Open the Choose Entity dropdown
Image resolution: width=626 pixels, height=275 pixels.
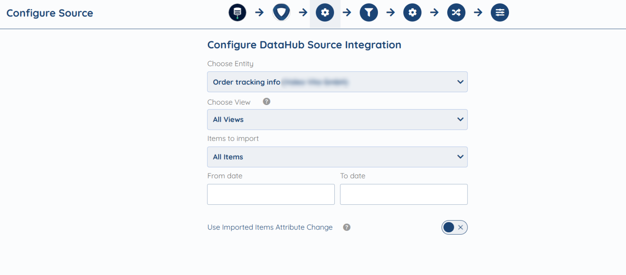(337, 82)
